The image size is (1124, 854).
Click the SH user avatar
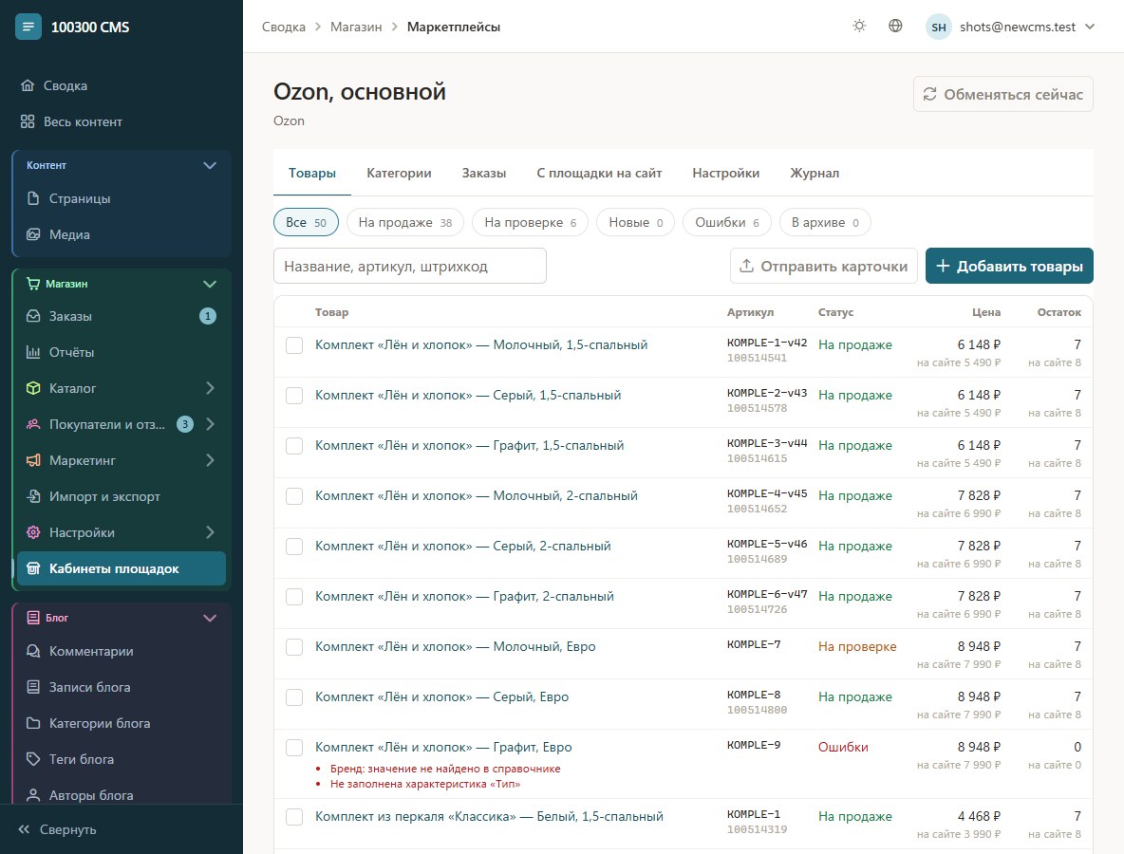[938, 28]
